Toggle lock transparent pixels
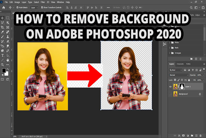206x138 pixels. 175,80
